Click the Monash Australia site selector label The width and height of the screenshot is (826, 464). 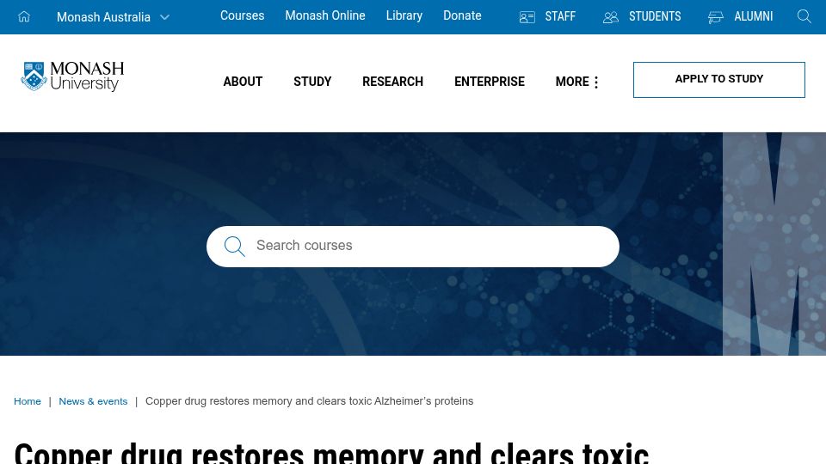coord(103,17)
